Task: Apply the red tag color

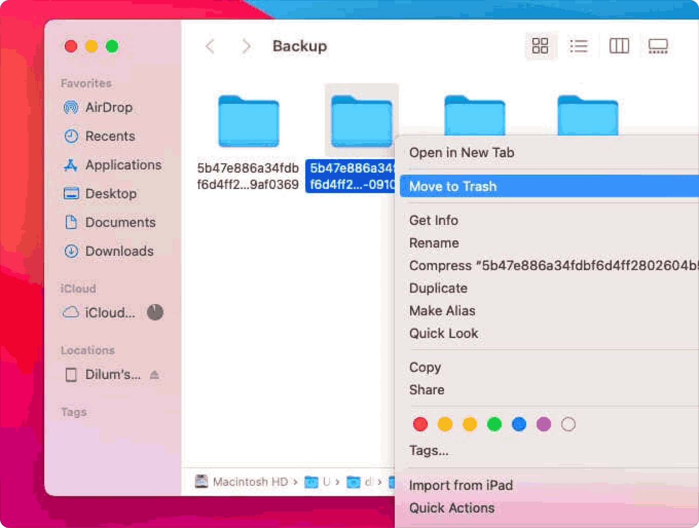Action: tap(420, 424)
